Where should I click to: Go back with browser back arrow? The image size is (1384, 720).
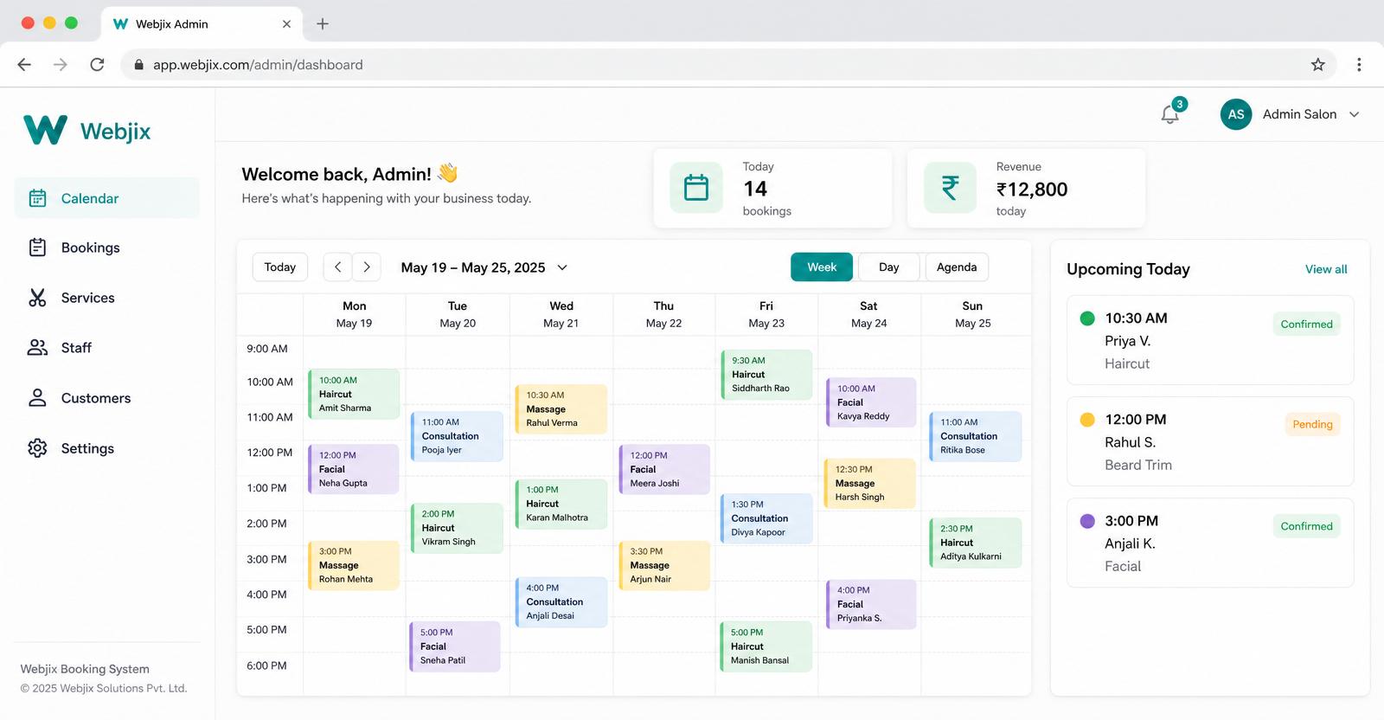coord(24,65)
